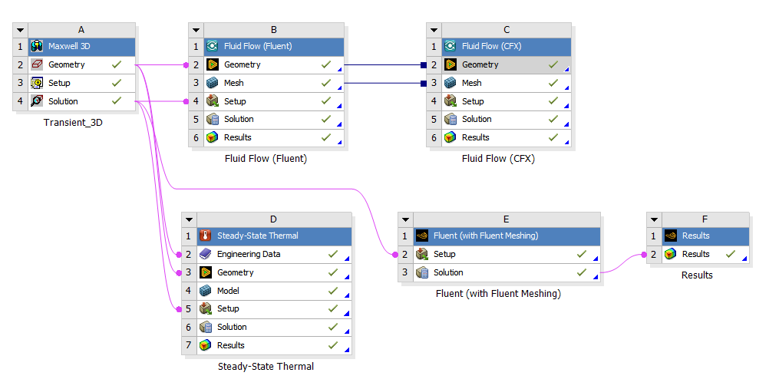Screen dimensions: 769x379
Task: Click the blue quick-help triangle on CFX Geometry
Action: click(567, 70)
